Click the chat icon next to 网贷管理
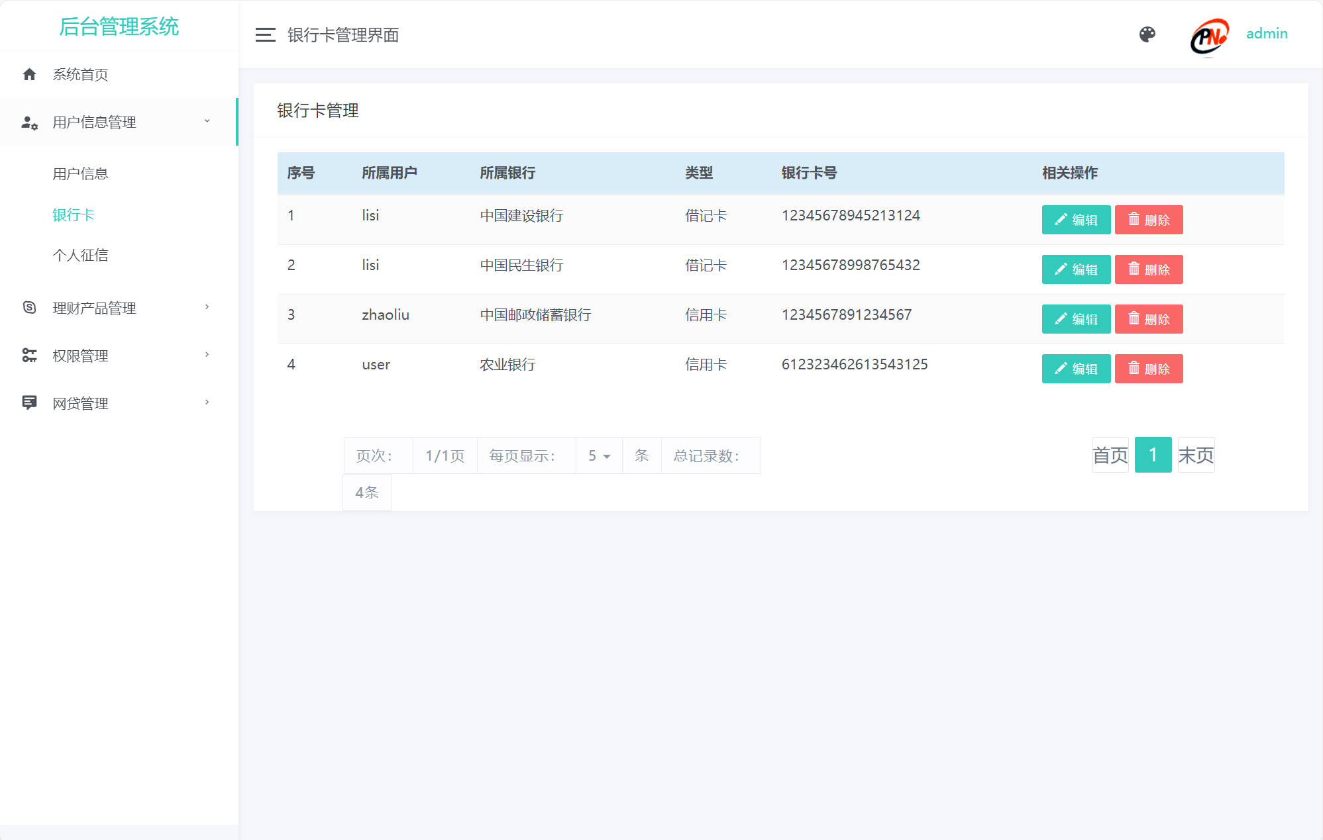 coord(29,402)
